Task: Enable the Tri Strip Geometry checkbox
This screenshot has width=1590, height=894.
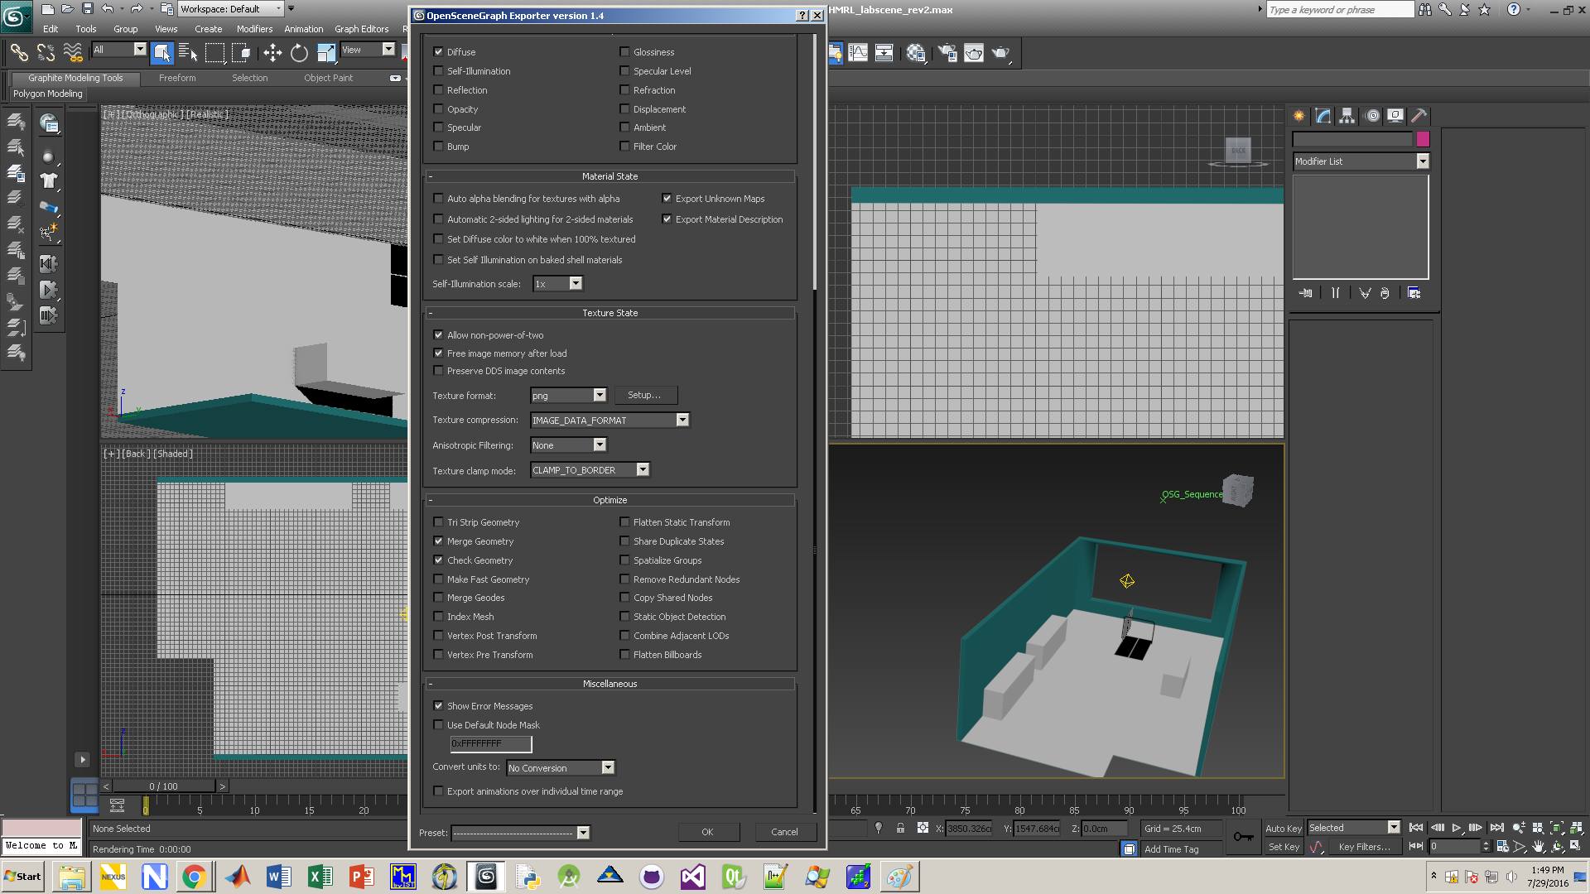Action: point(439,522)
